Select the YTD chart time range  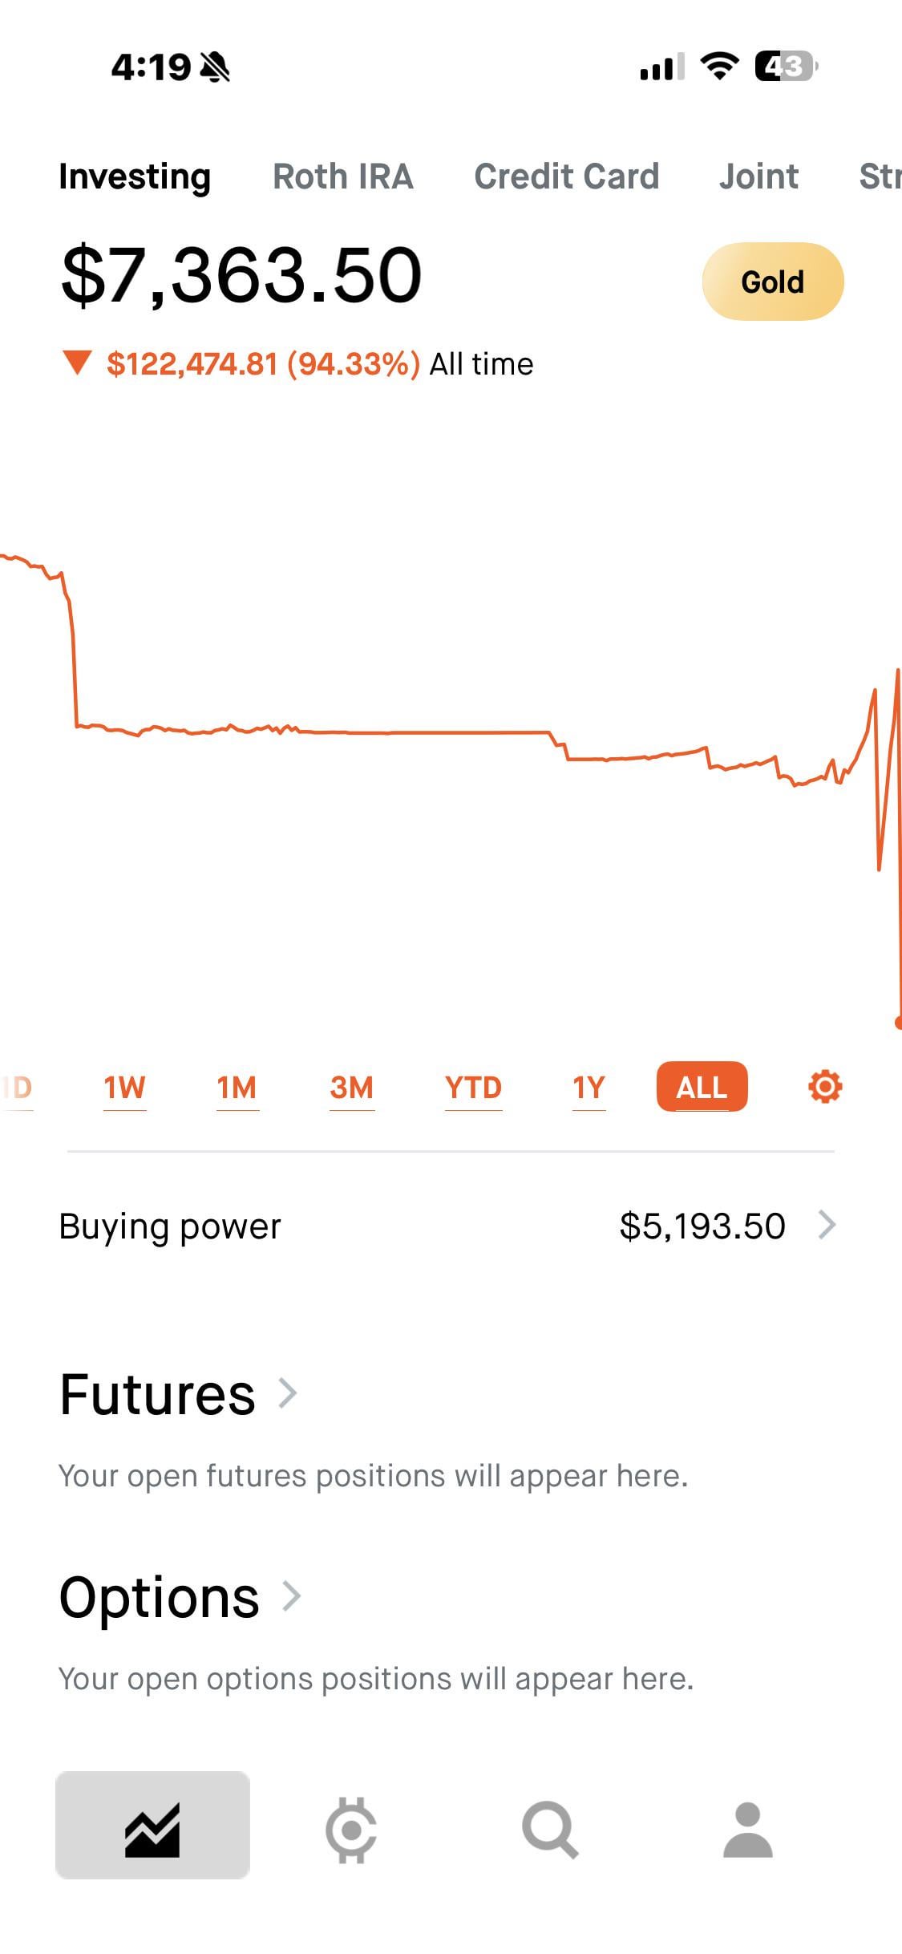pyautogui.click(x=473, y=1088)
